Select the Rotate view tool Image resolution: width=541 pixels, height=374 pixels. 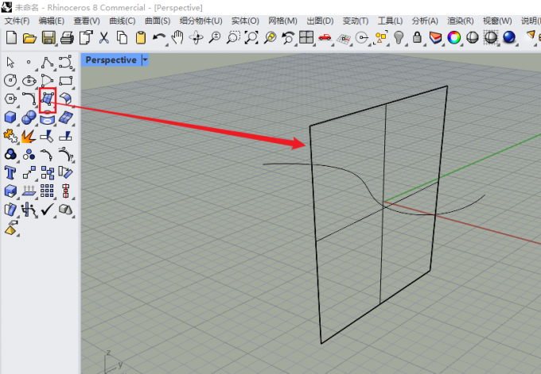coord(196,37)
